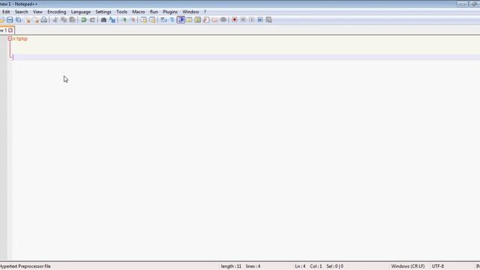Open the Encoding menu
Image resolution: width=480 pixels, height=270 pixels.
click(57, 12)
